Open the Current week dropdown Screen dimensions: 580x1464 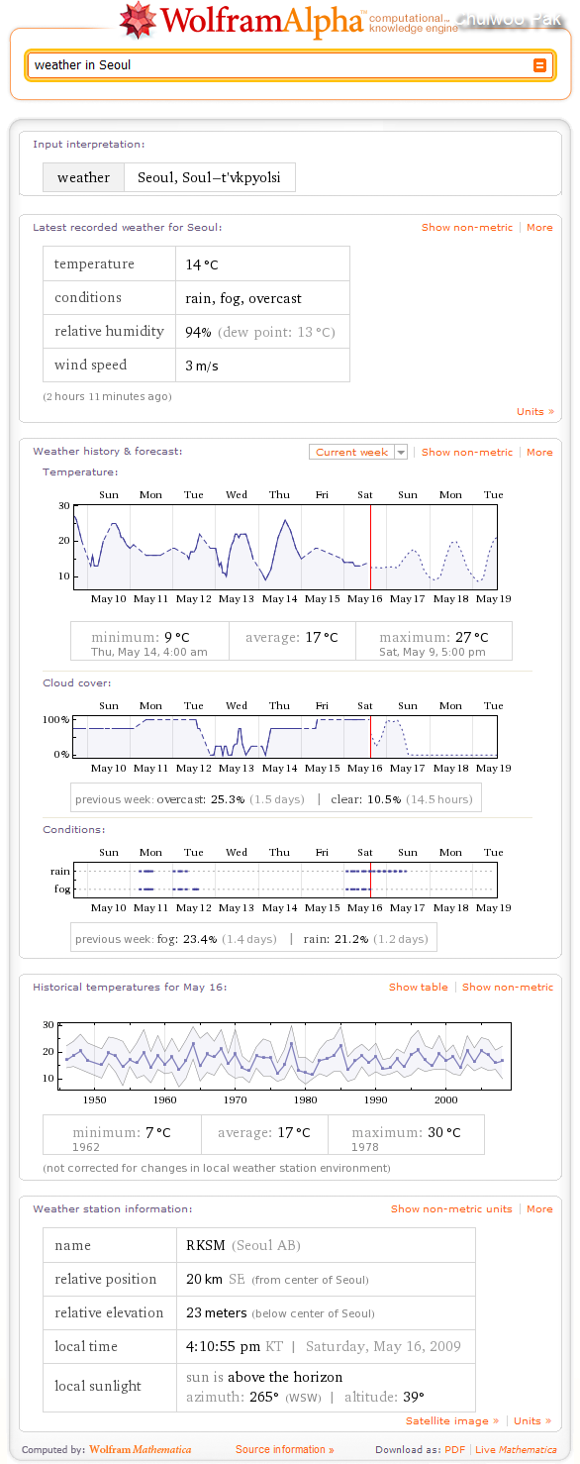pos(358,452)
